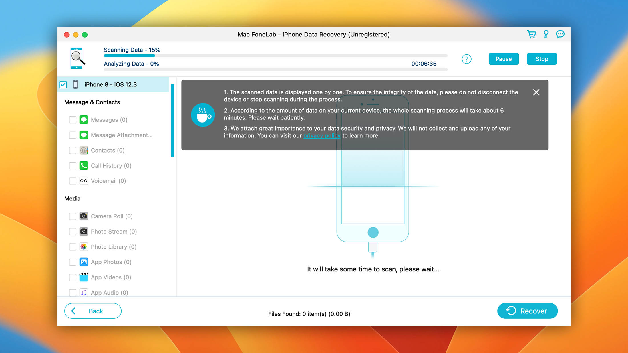
Task: Pause the scan with Pause button
Action: 504,59
